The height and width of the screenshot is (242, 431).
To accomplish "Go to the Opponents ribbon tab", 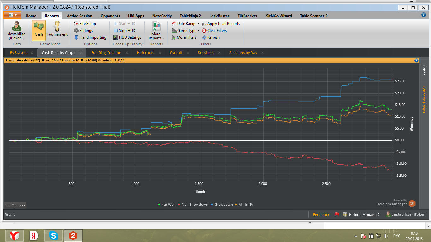I will tap(110, 16).
